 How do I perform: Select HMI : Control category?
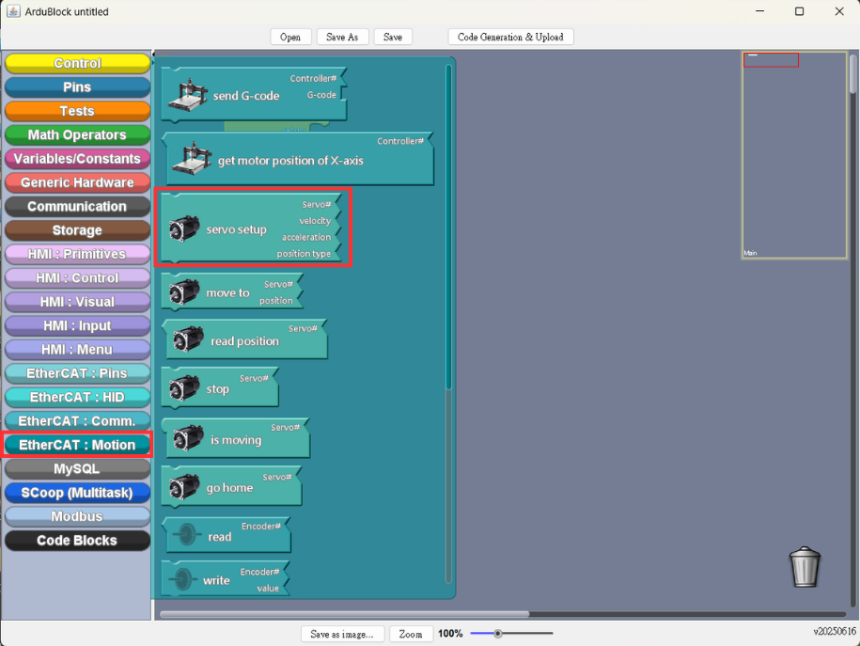(x=77, y=278)
